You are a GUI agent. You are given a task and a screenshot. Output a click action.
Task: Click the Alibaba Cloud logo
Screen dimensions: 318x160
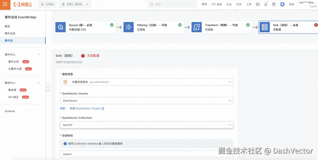pos(23,4)
